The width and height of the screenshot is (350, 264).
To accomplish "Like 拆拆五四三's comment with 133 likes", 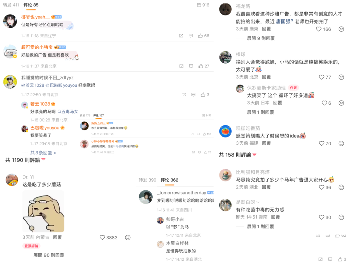I will tap(204, 134).
